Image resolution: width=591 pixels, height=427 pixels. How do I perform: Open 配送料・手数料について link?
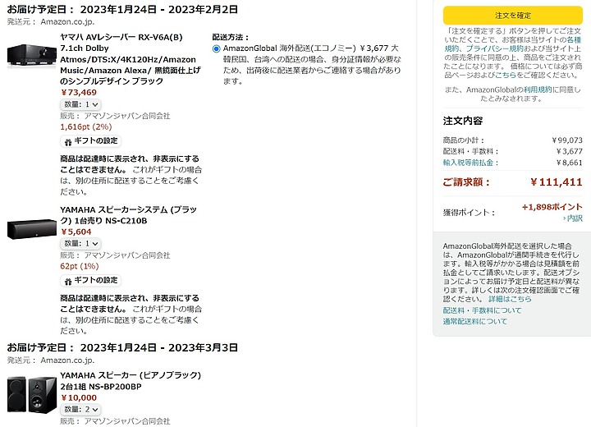pos(482,310)
